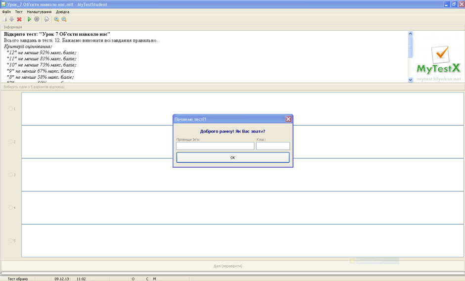Click the gray down arrow toolbar icon
The height and width of the screenshot is (281, 465).
[x=12, y=19]
